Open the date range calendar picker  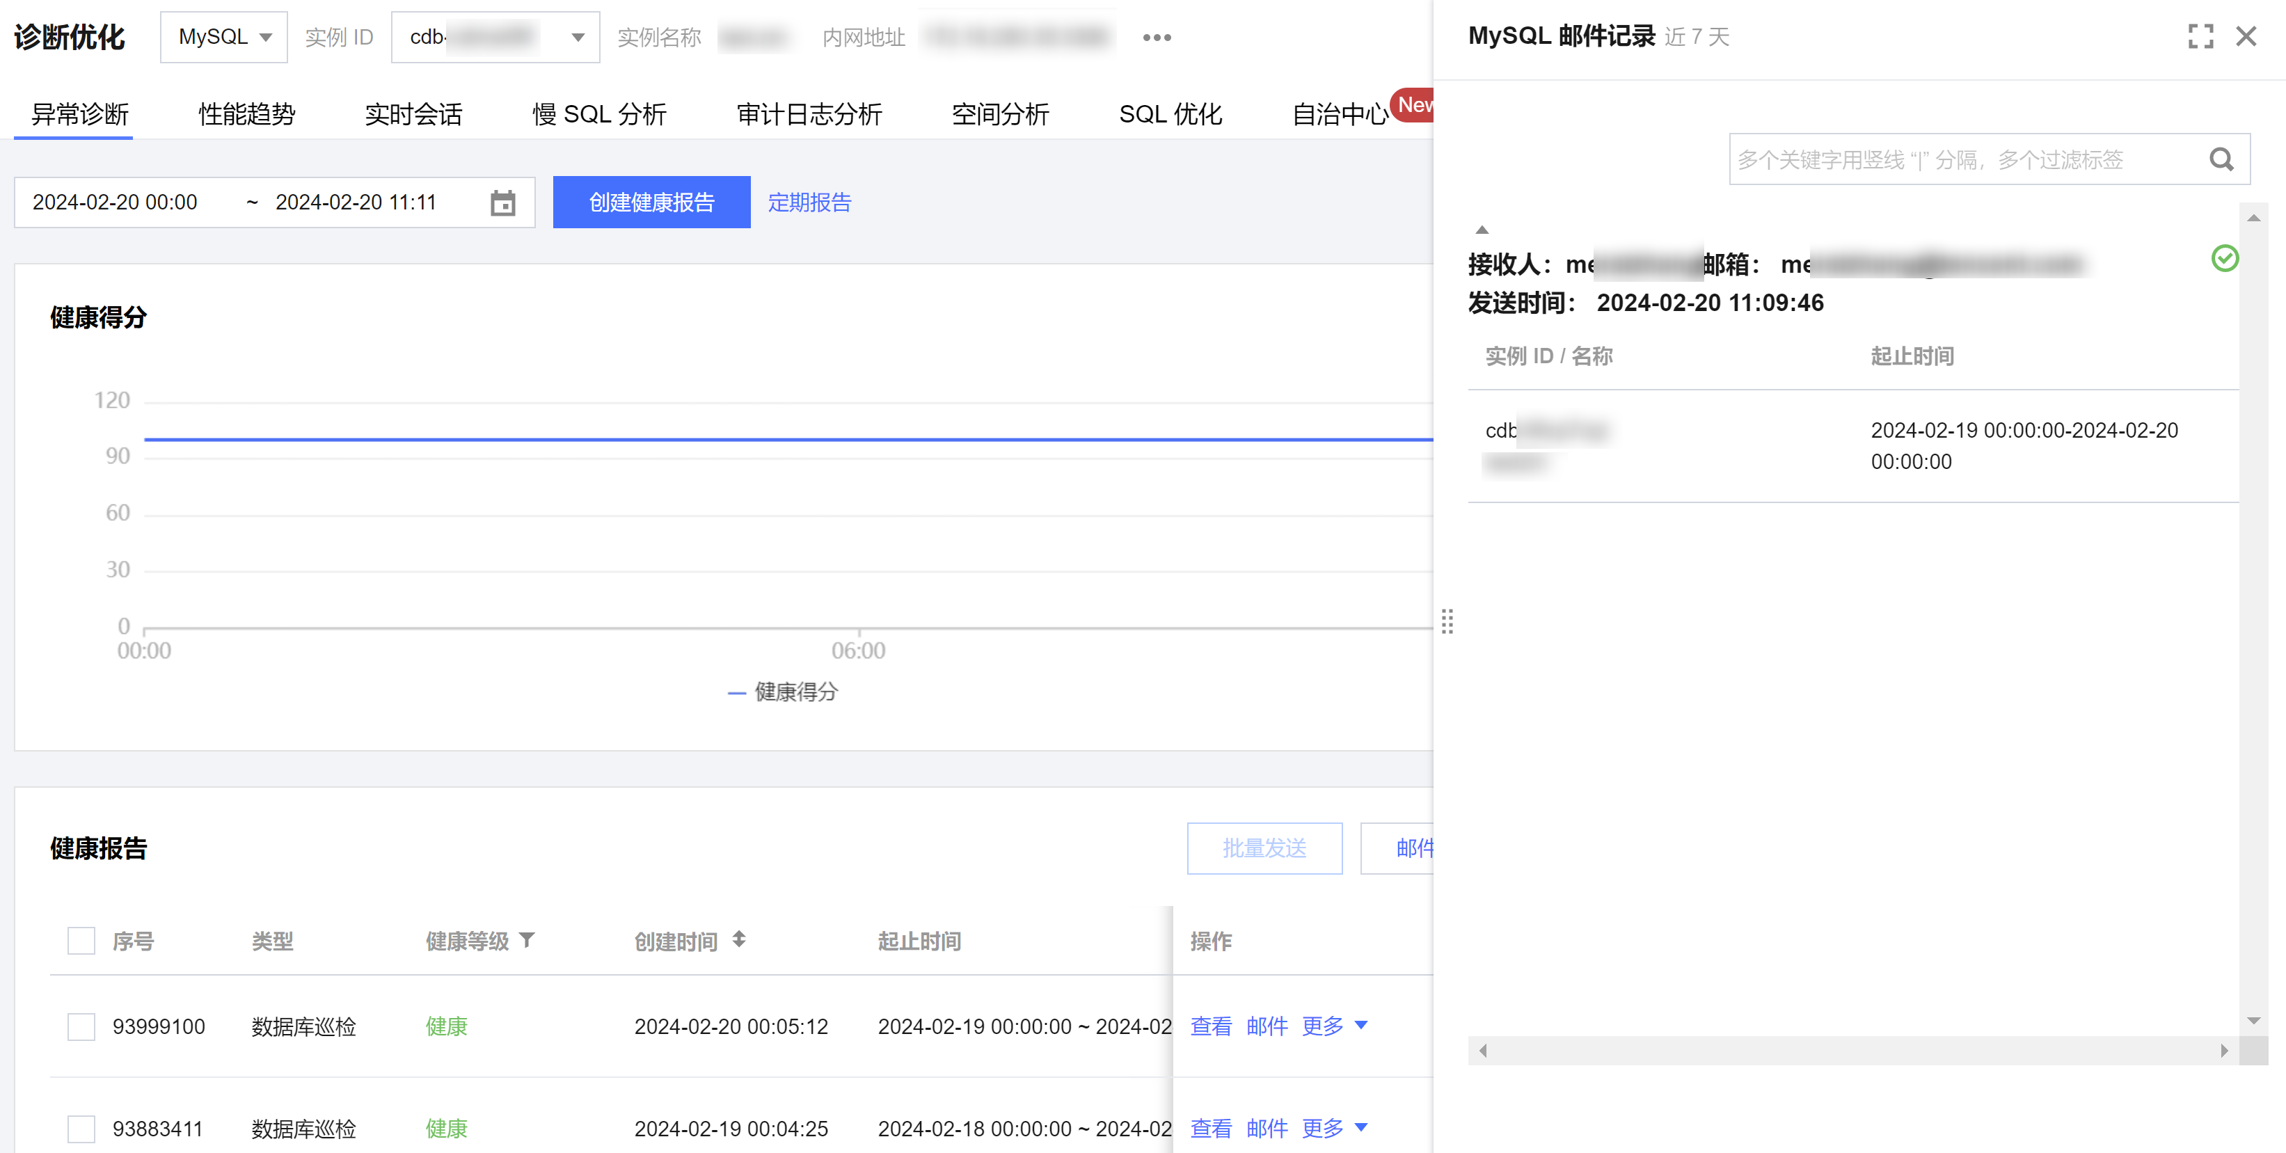tap(502, 202)
